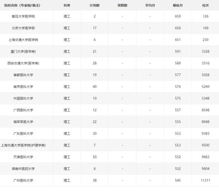This screenshot has width=219, height=191.
Task: Select the 厦门大学(医学类) row name
Action: coord(23,52)
